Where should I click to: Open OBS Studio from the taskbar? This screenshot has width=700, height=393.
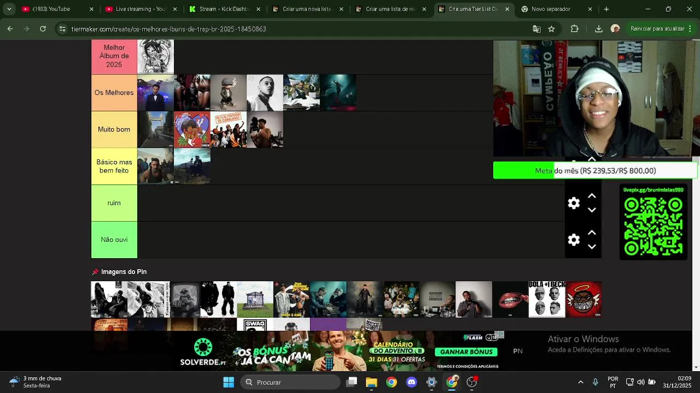471,382
